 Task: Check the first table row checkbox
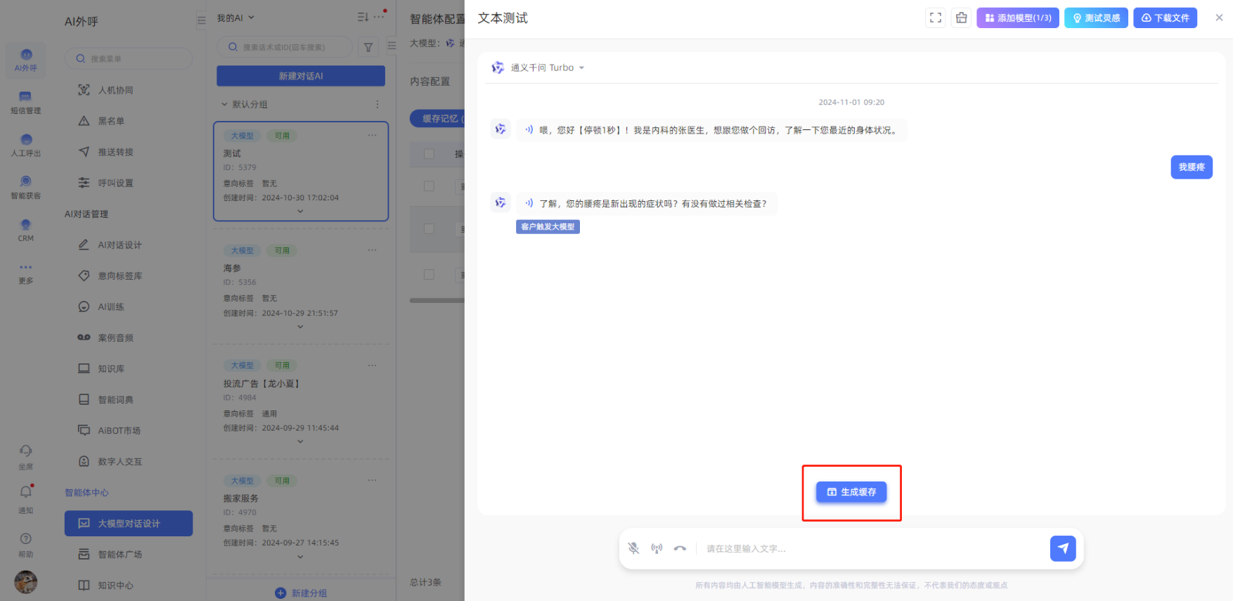429,186
